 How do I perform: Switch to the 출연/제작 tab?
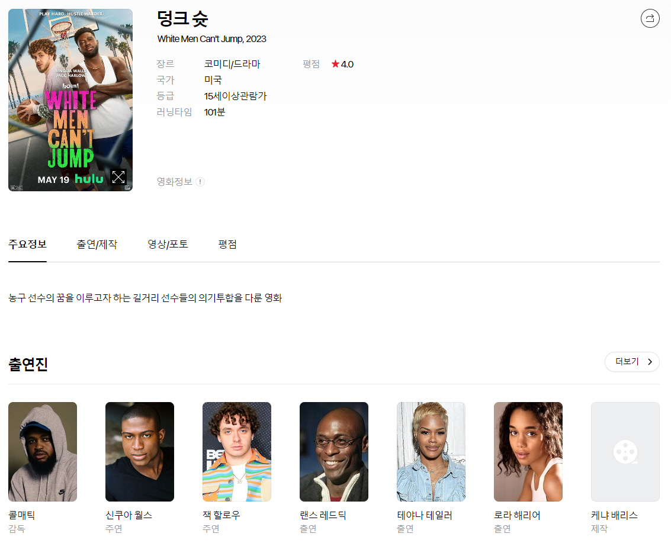[x=97, y=245]
